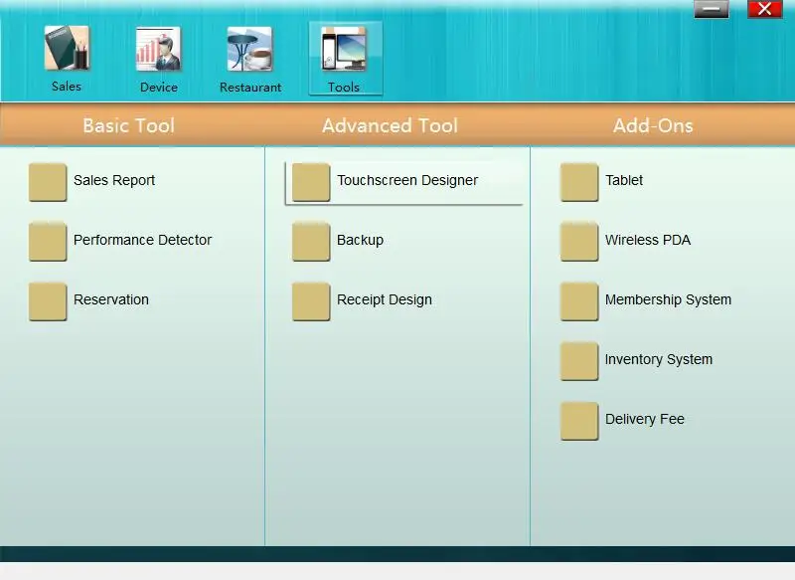This screenshot has width=795, height=580.
Task: Click the Reservation folder icon
Action: pyautogui.click(x=48, y=301)
